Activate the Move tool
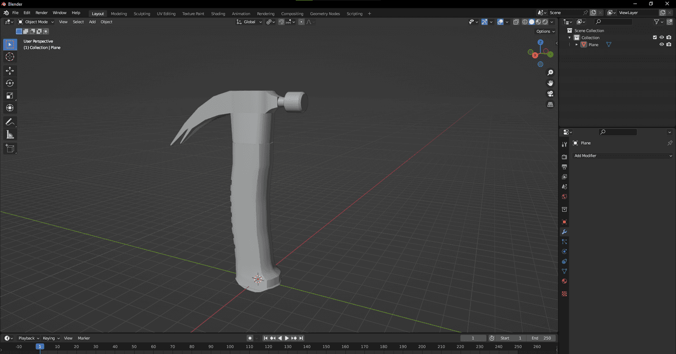This screenshot has height=354, width=676. click(10, 71)
